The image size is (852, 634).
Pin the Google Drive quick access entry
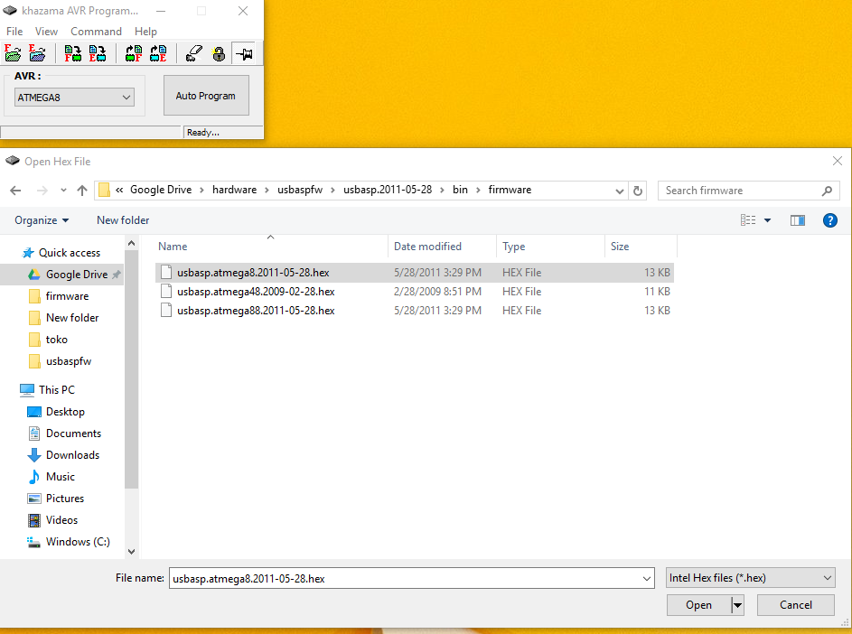117,274
